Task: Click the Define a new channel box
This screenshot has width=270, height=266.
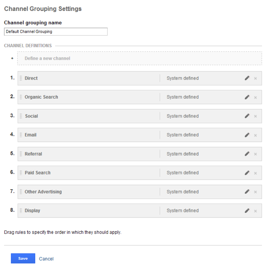Action: point(139,58)
